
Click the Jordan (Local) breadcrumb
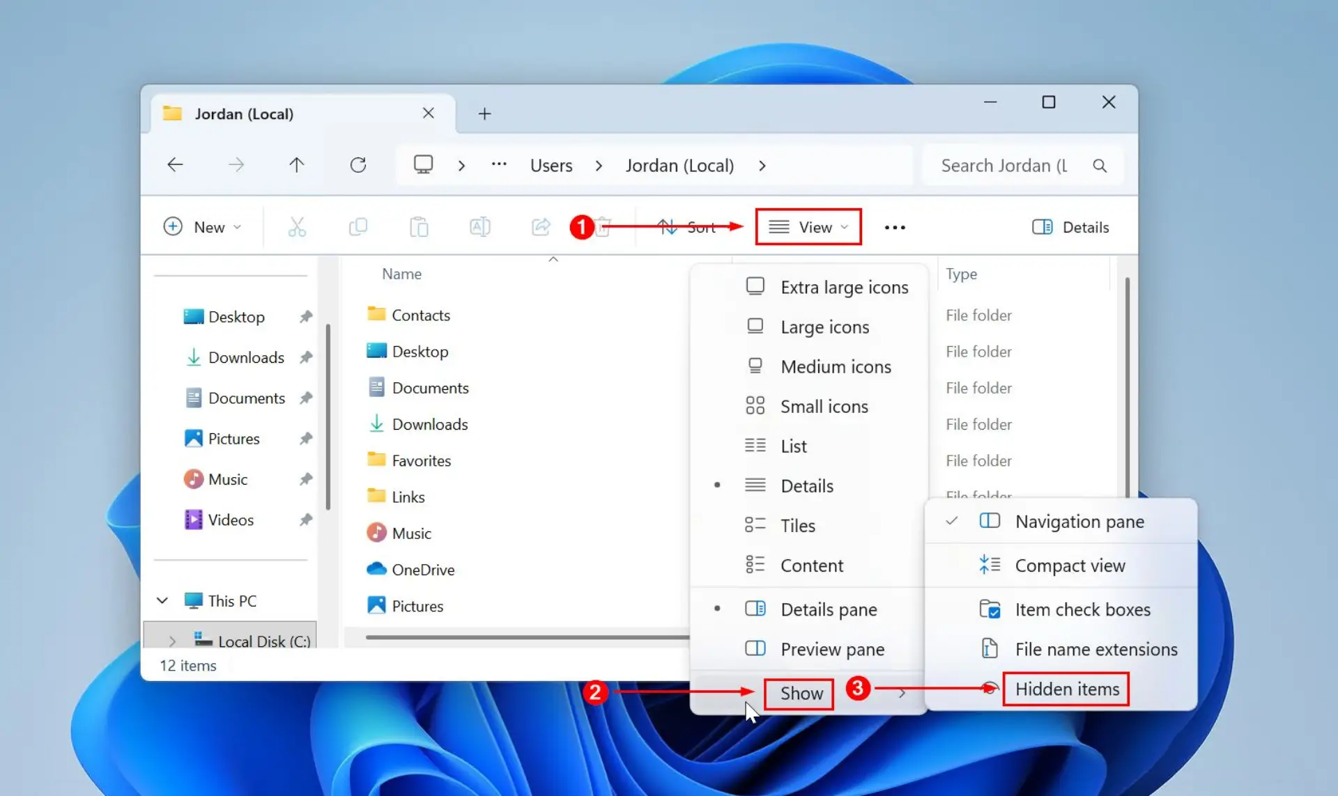(679, 166)
